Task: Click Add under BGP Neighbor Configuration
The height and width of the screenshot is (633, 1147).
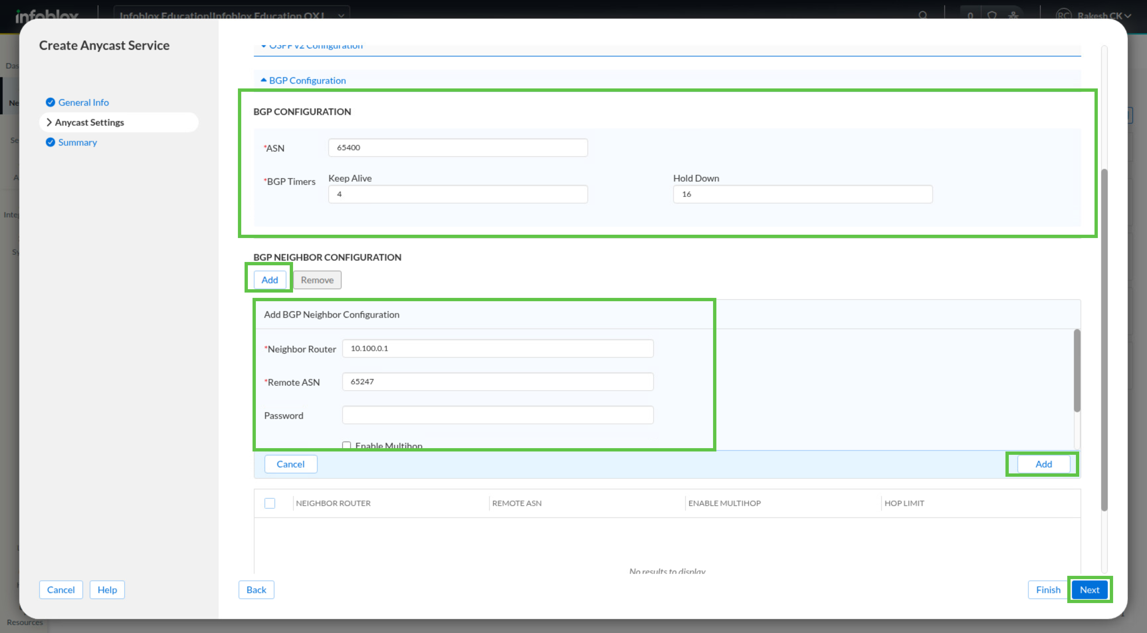Action: click(269, 280)
